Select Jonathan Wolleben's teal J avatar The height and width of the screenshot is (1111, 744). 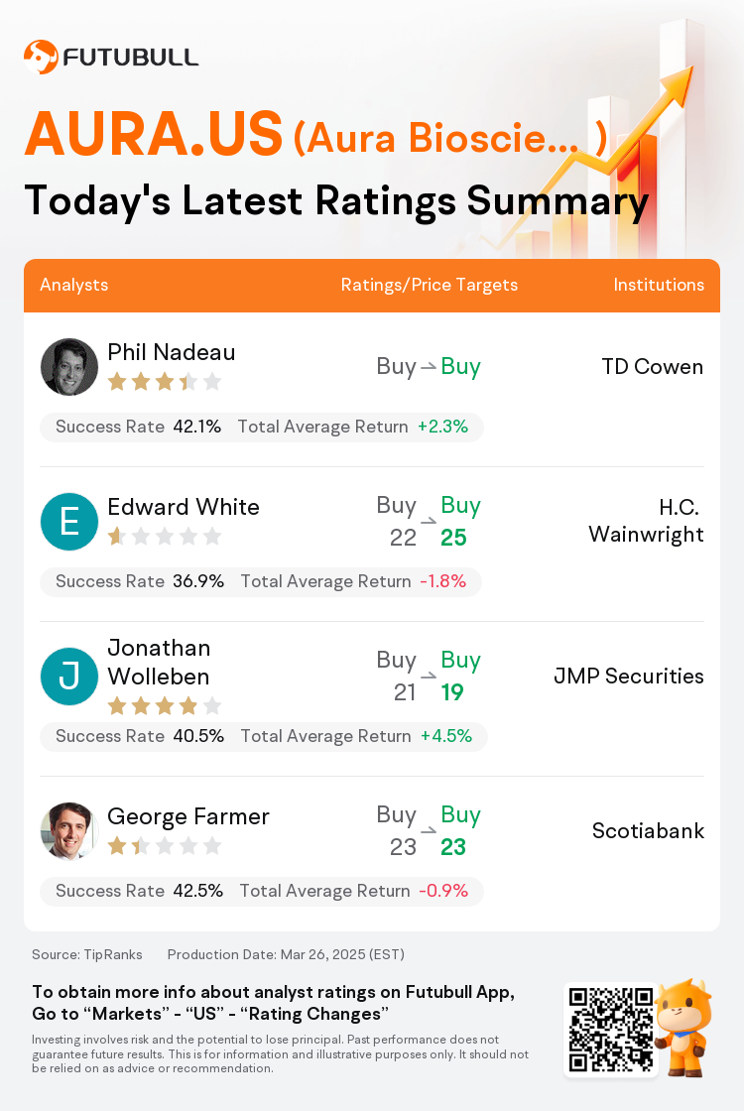(x=69, y=676)
